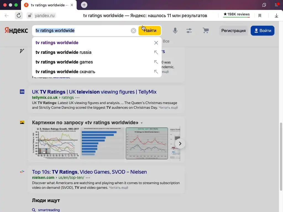Open options dots for tellymix result

click(x=77, y=98)
